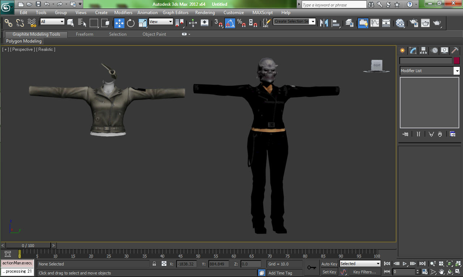Open the Manage Layers dialog

coord(349,23)
